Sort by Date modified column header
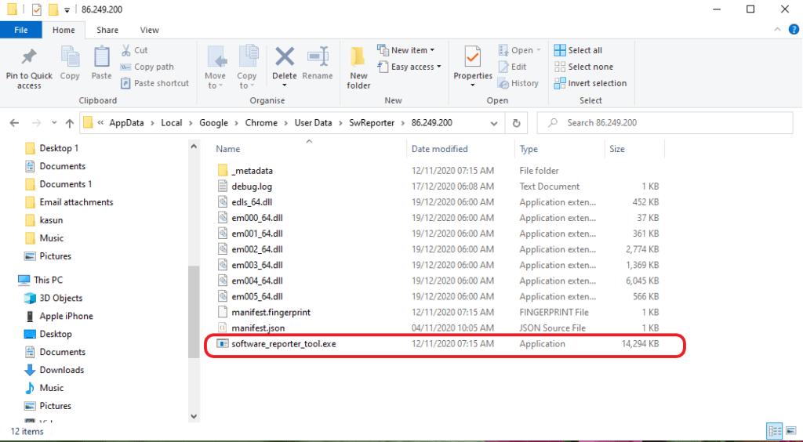803x442 pixels. pyautogui.click(x=440, y=149)
